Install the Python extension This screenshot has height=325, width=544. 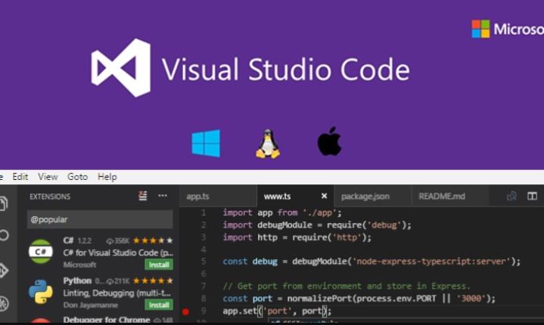(x=159, y=305)
